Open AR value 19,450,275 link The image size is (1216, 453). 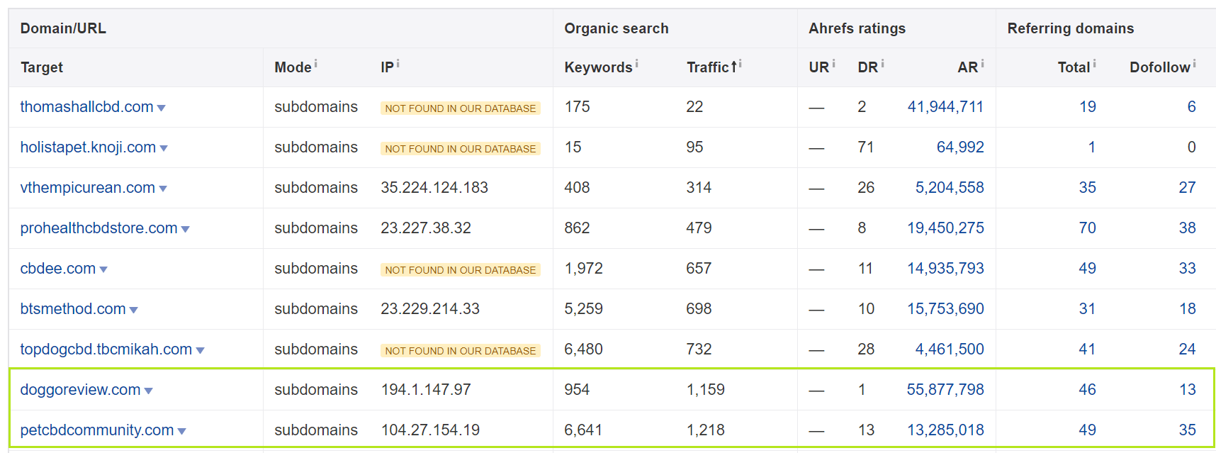[945, 228]
